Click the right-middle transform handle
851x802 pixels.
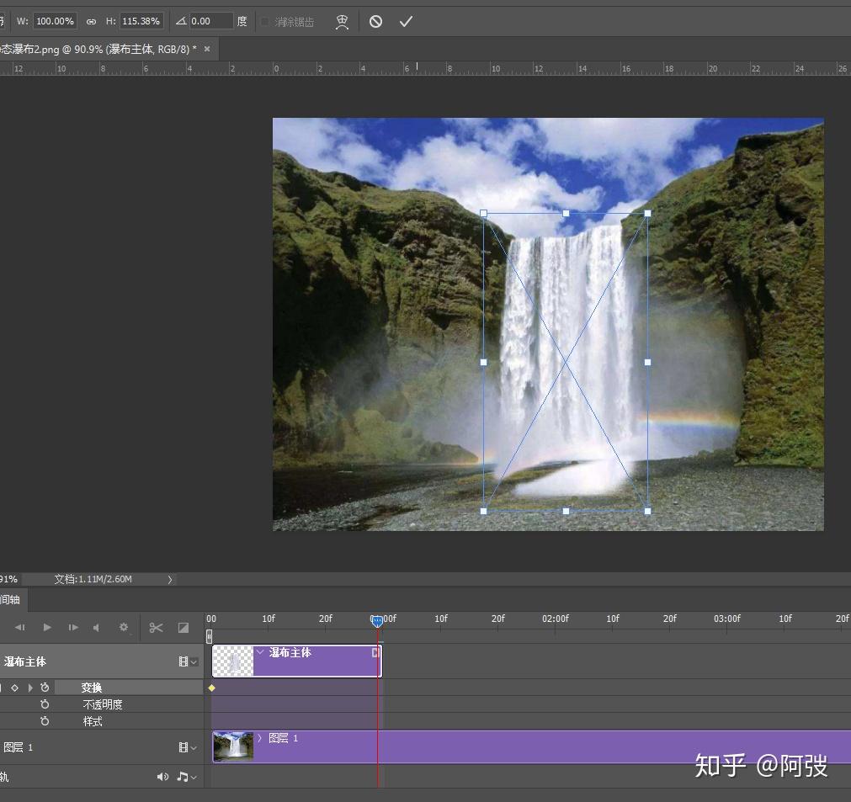(x=647, y=362)
